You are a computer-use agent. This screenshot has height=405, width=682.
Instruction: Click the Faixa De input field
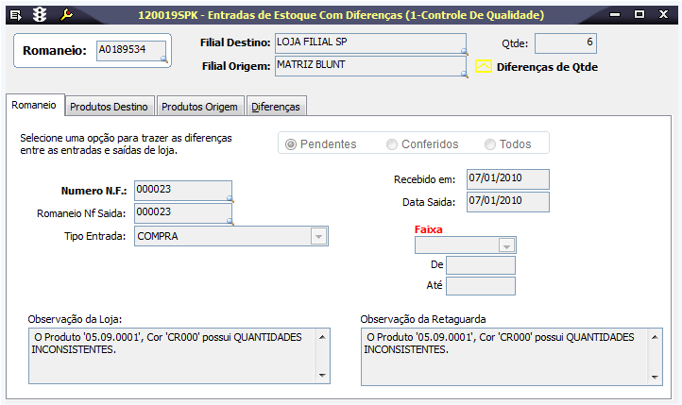(x=480, y=265)
